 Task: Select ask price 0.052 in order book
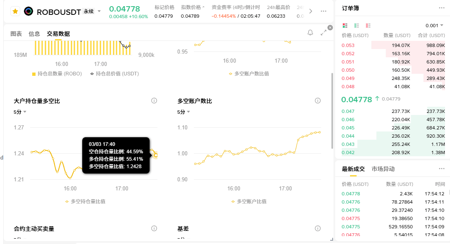(x=348, y=54)
